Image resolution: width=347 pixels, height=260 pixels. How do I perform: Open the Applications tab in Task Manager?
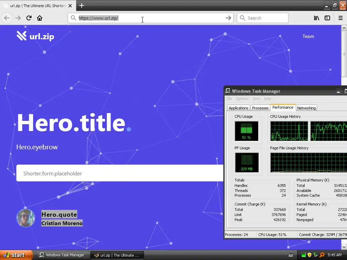pyautogui.click(x=238, y=108)
